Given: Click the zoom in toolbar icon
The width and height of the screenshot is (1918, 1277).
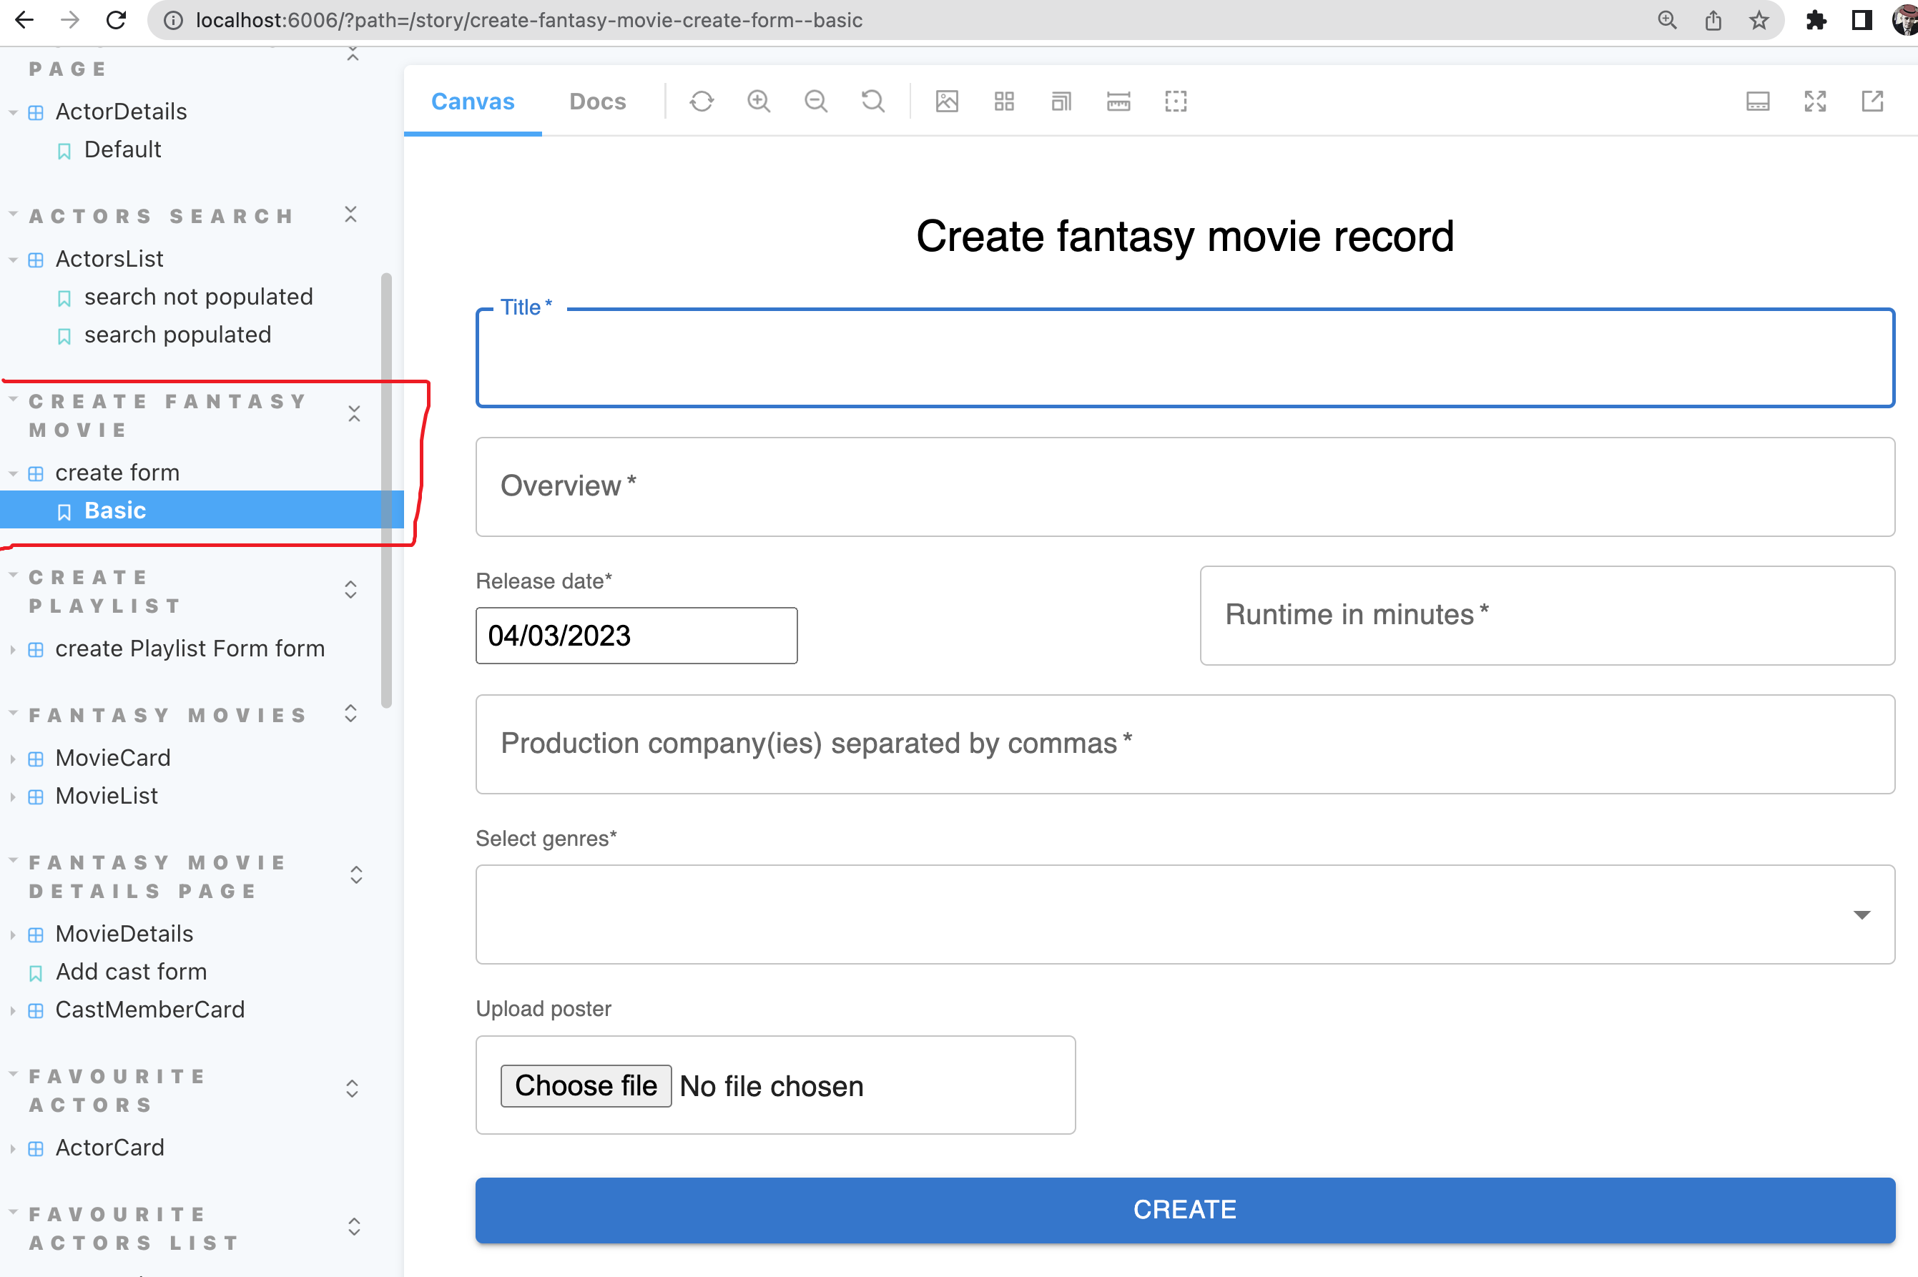Looking at the screenshot, I should [758, 102].
